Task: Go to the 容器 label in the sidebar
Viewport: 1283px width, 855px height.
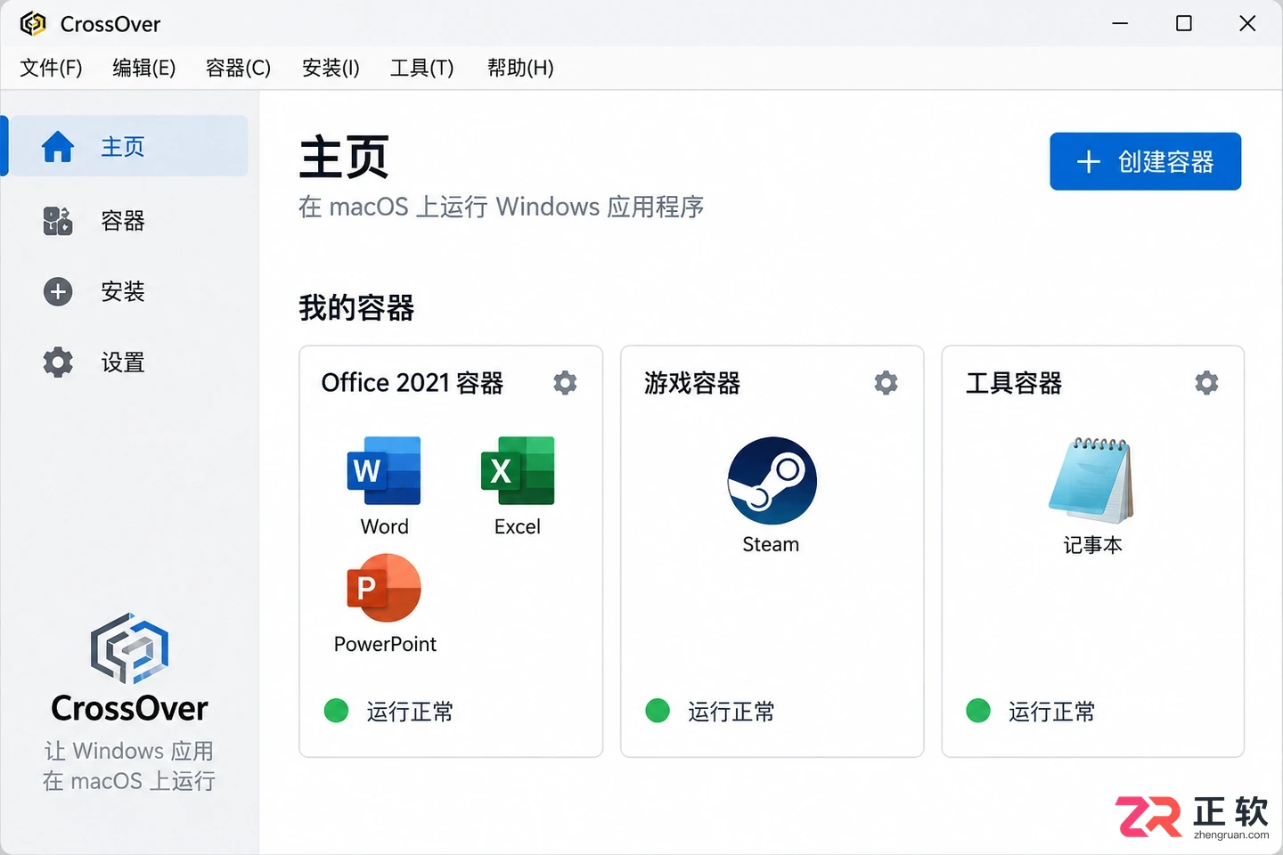Action: coord(123,221)
